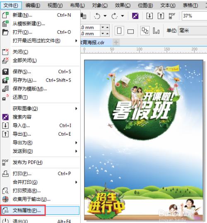Expand 合并打印(G) submenu
This screenshot has height=223, width=207.
click(x=76, y=182)
